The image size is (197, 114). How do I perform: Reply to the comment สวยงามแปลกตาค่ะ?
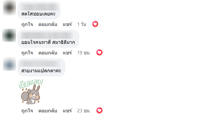[48, 111]
